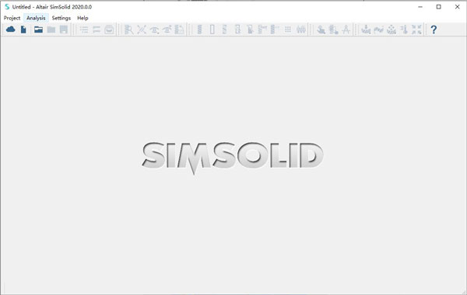Open the Project menu
Screen dimensions: 467x295
[x=12, y=18]
